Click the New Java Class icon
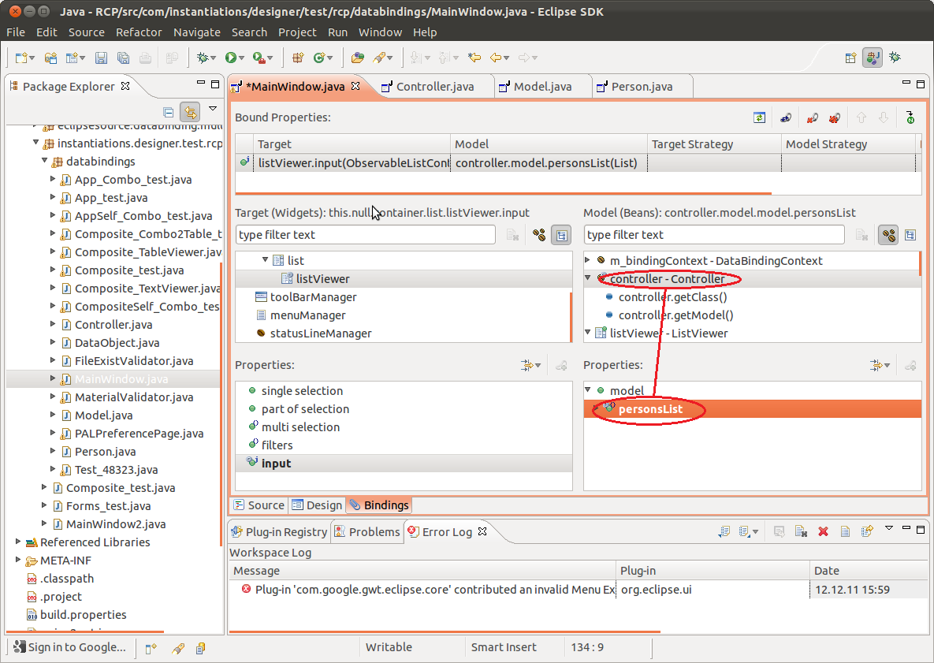934x663 pixels. 319,58
